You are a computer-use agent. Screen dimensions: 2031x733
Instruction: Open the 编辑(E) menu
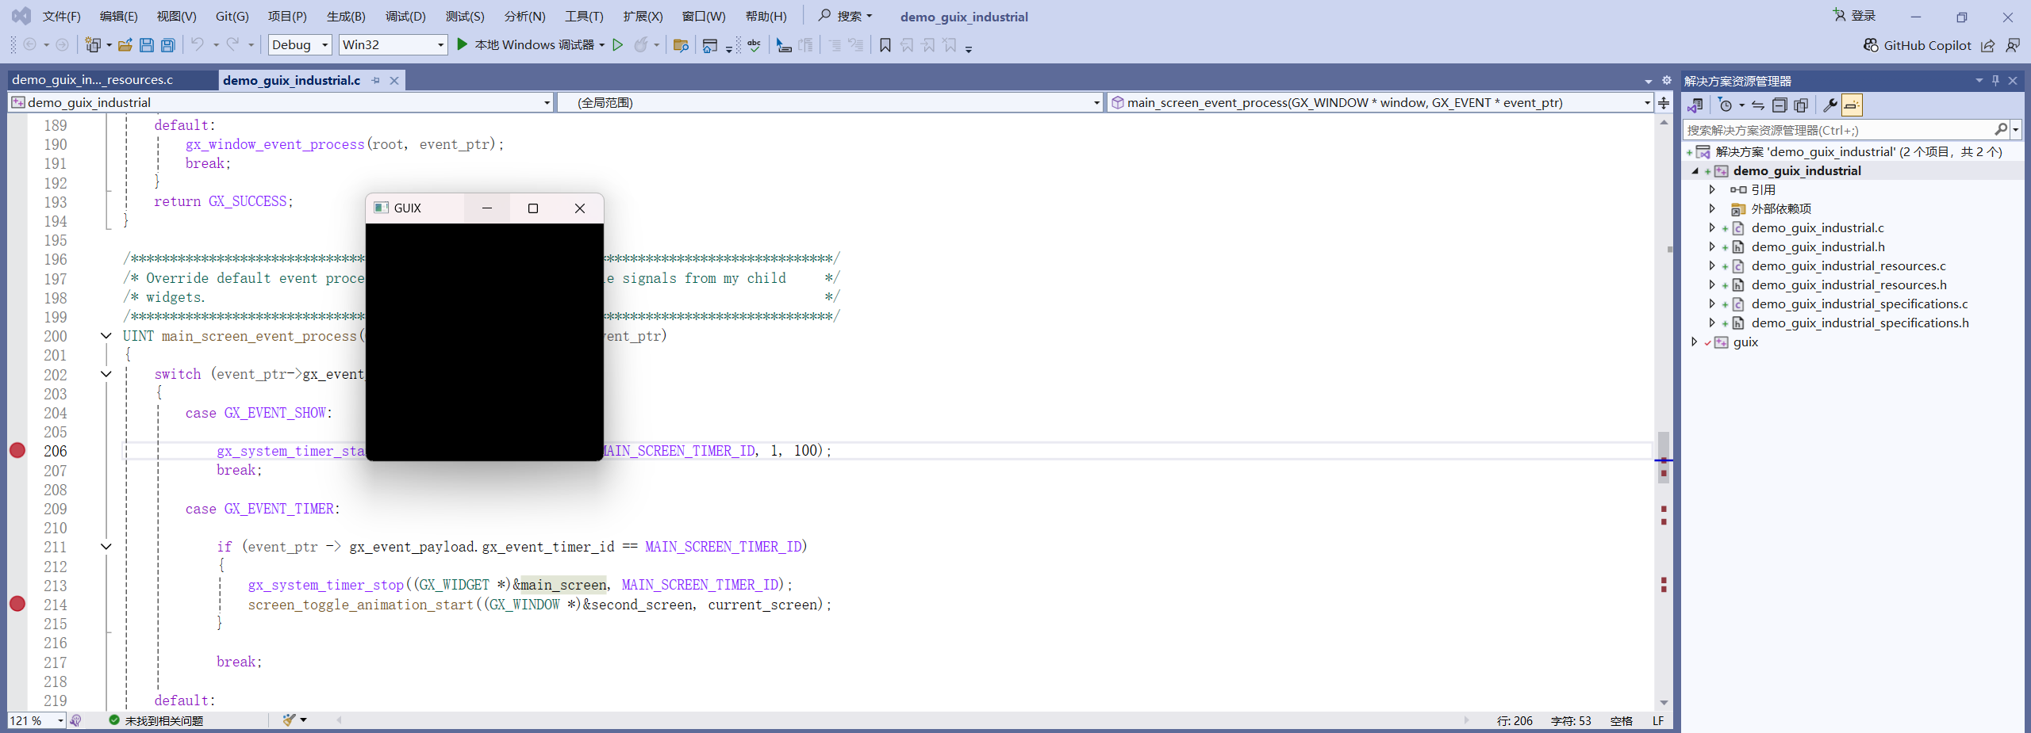(x=118, y=17)
